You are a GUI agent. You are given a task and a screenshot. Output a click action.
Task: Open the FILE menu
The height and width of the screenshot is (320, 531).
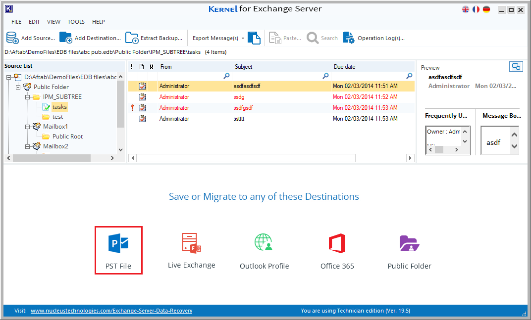[x=16, y=22]
